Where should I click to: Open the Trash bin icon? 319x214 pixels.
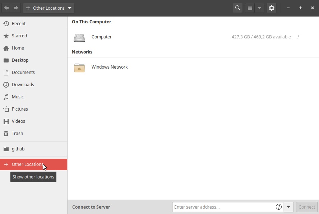(x=6, y=134)
